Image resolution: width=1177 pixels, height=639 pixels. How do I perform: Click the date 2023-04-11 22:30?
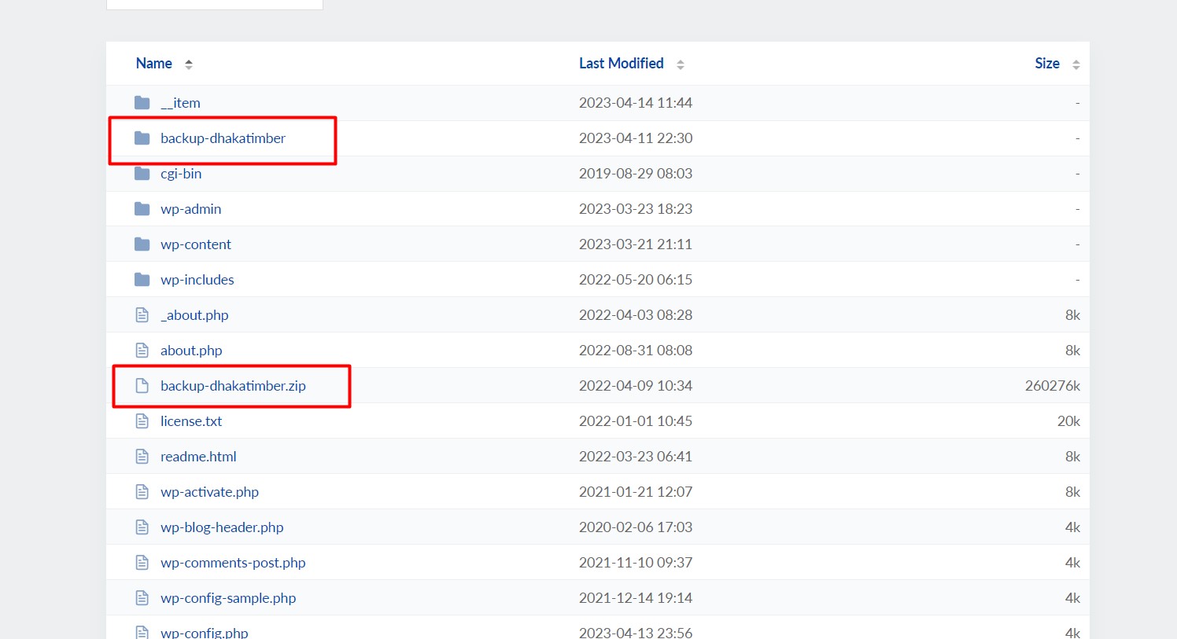coord(636,138)
